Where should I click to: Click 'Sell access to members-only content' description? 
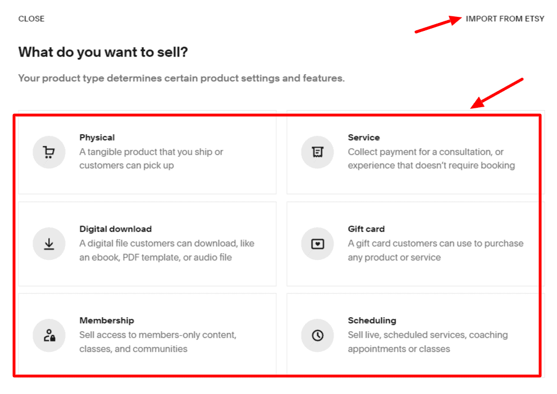click(x=158, y=342)
